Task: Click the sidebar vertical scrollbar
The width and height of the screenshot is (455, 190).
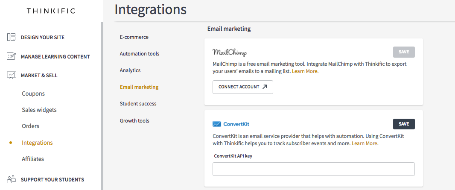Action: coord(102,106)
